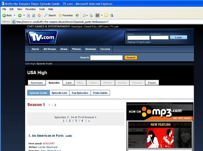This screenshot has width=203, height=151.
Task: Open the Edit menu
Action: 12,9
